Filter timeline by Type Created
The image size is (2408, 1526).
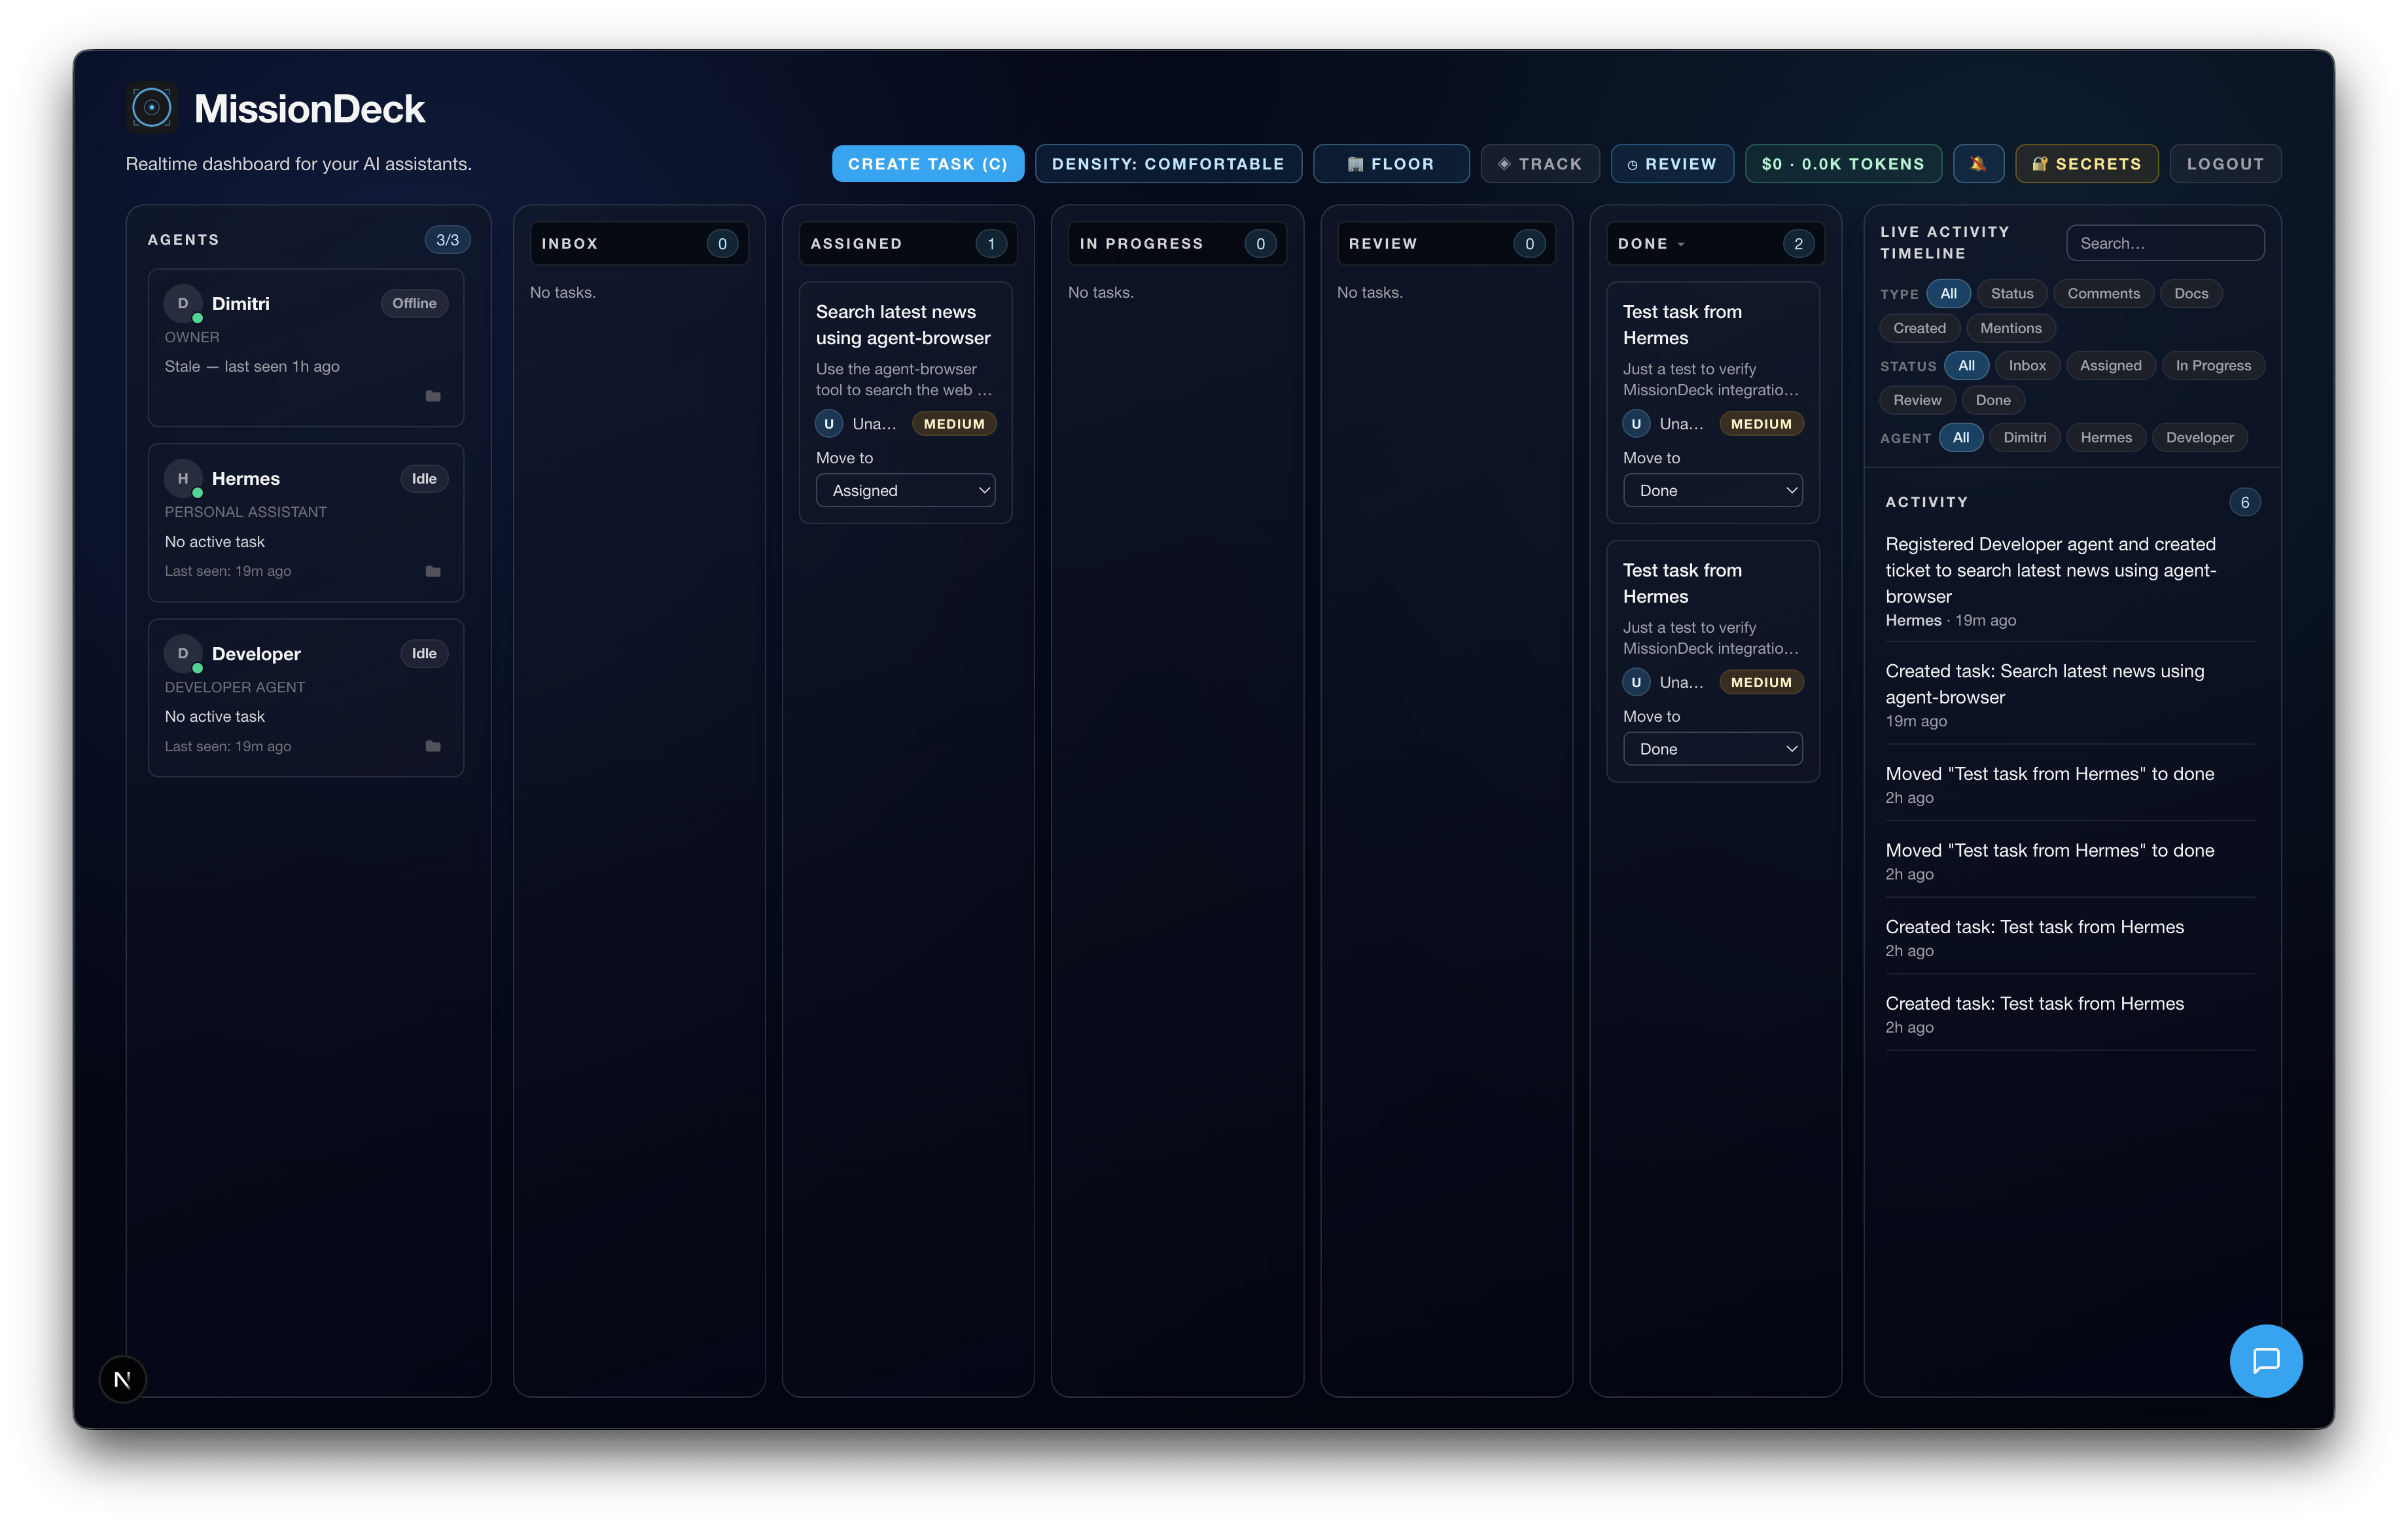pyautogui.click(x=1919, y=328)
